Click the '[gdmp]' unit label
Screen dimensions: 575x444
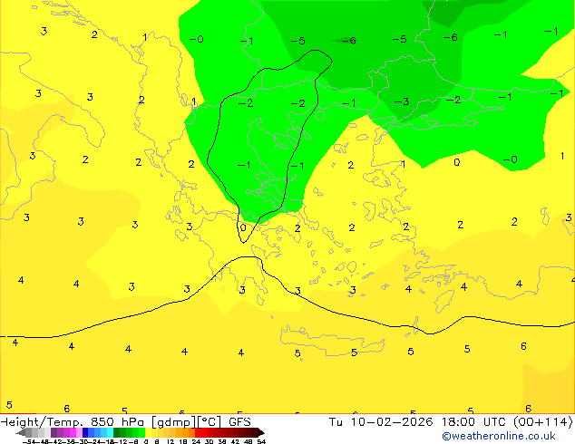[x=174, y=422]
